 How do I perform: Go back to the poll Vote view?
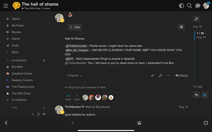[x=75, y=27]
